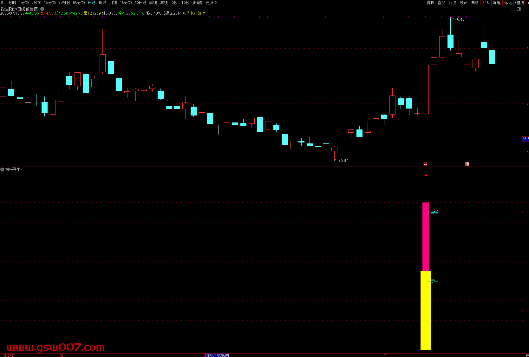Add stock via +自选 button
This screenshot has width=529, height=357.
519,3
